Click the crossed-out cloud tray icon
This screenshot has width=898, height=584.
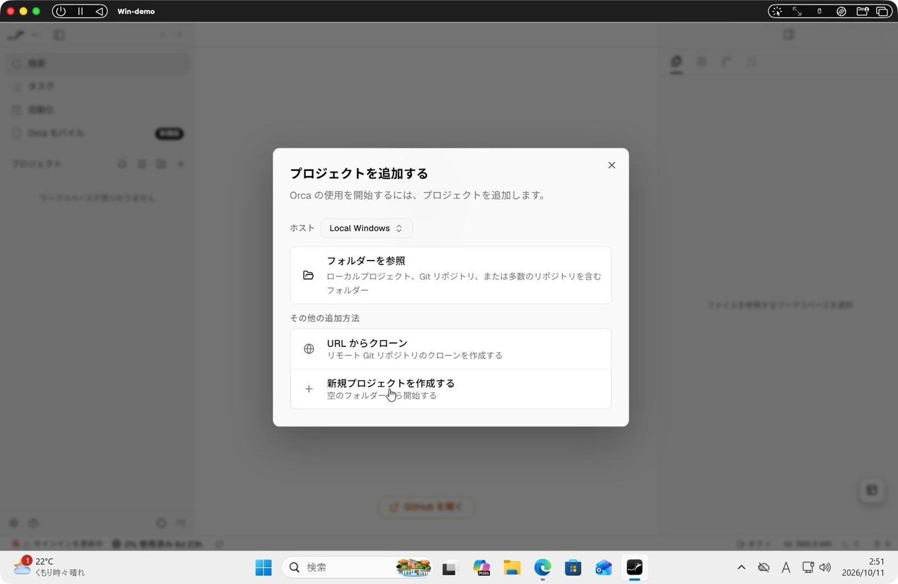(763, 568)
